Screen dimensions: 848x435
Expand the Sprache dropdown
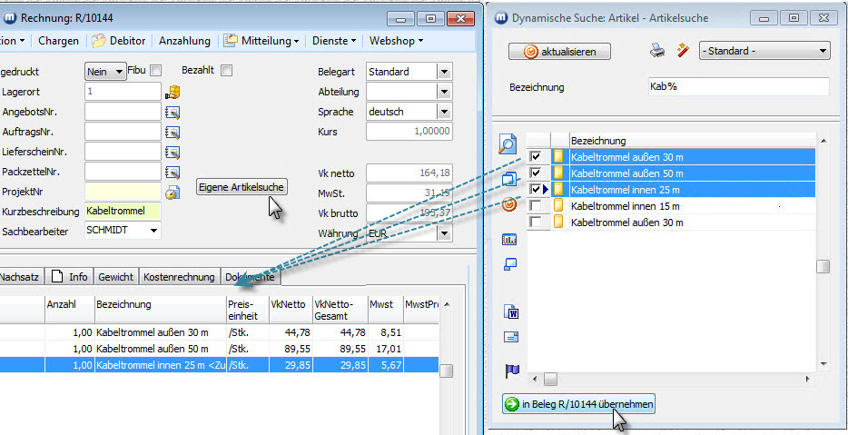pos(443,112)
